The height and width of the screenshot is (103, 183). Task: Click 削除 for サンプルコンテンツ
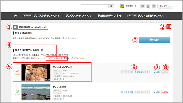pos(165,72)
